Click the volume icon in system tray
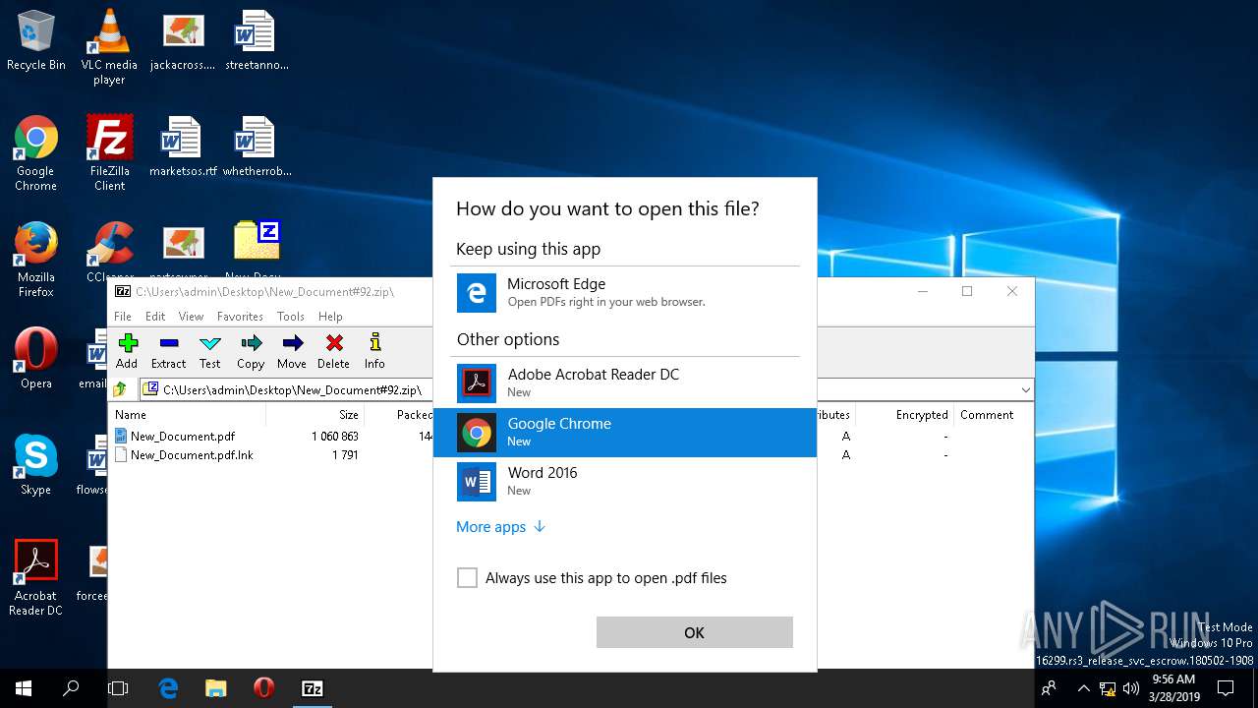 point(1131,688)
